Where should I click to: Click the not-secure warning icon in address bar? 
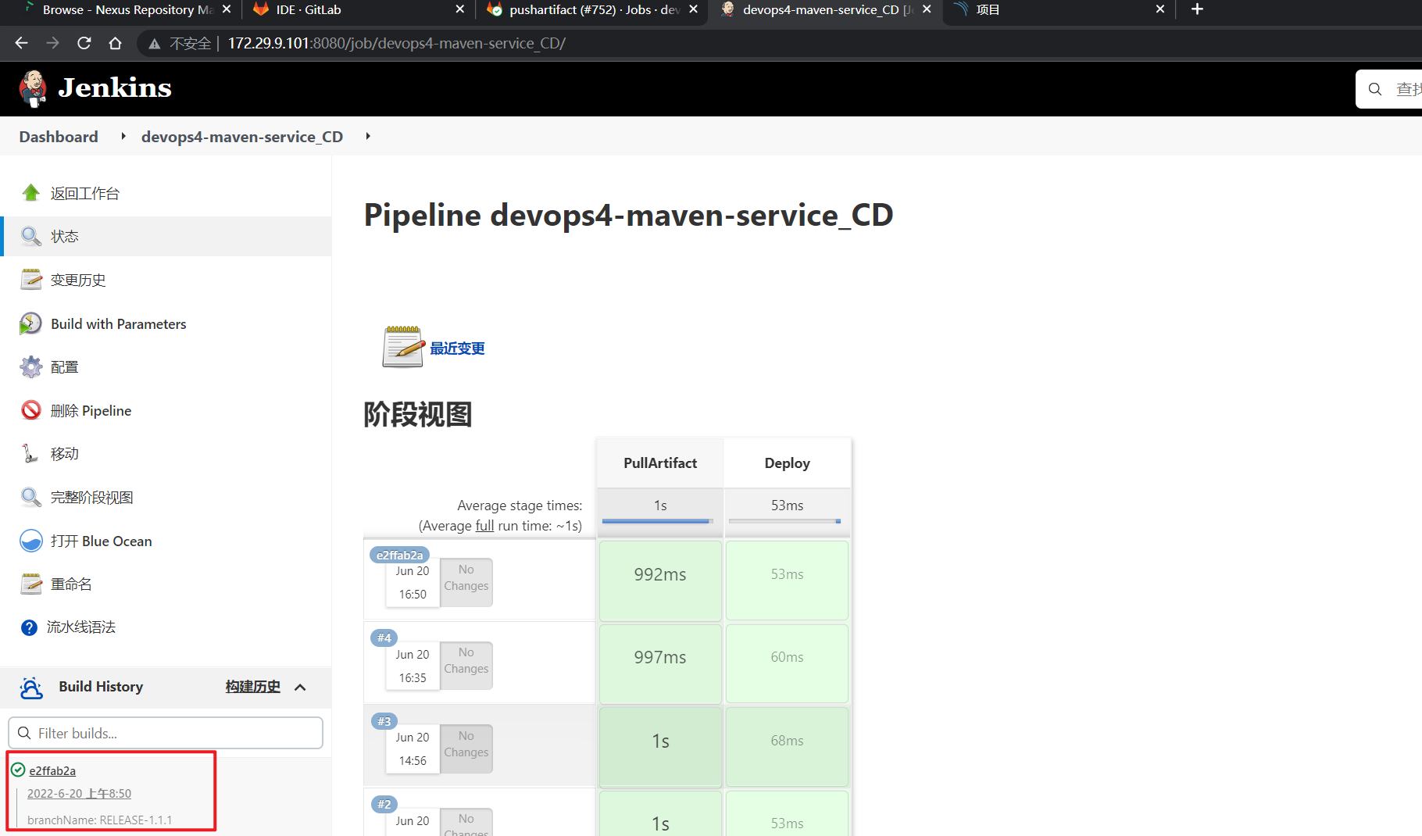(x=155, y=44)
